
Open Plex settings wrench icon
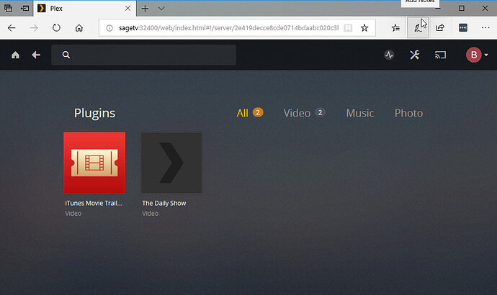pyautogui.click(x=415, y=55)
